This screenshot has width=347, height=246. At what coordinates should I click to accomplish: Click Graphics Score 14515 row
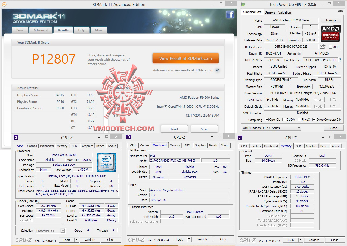point(40,95)
